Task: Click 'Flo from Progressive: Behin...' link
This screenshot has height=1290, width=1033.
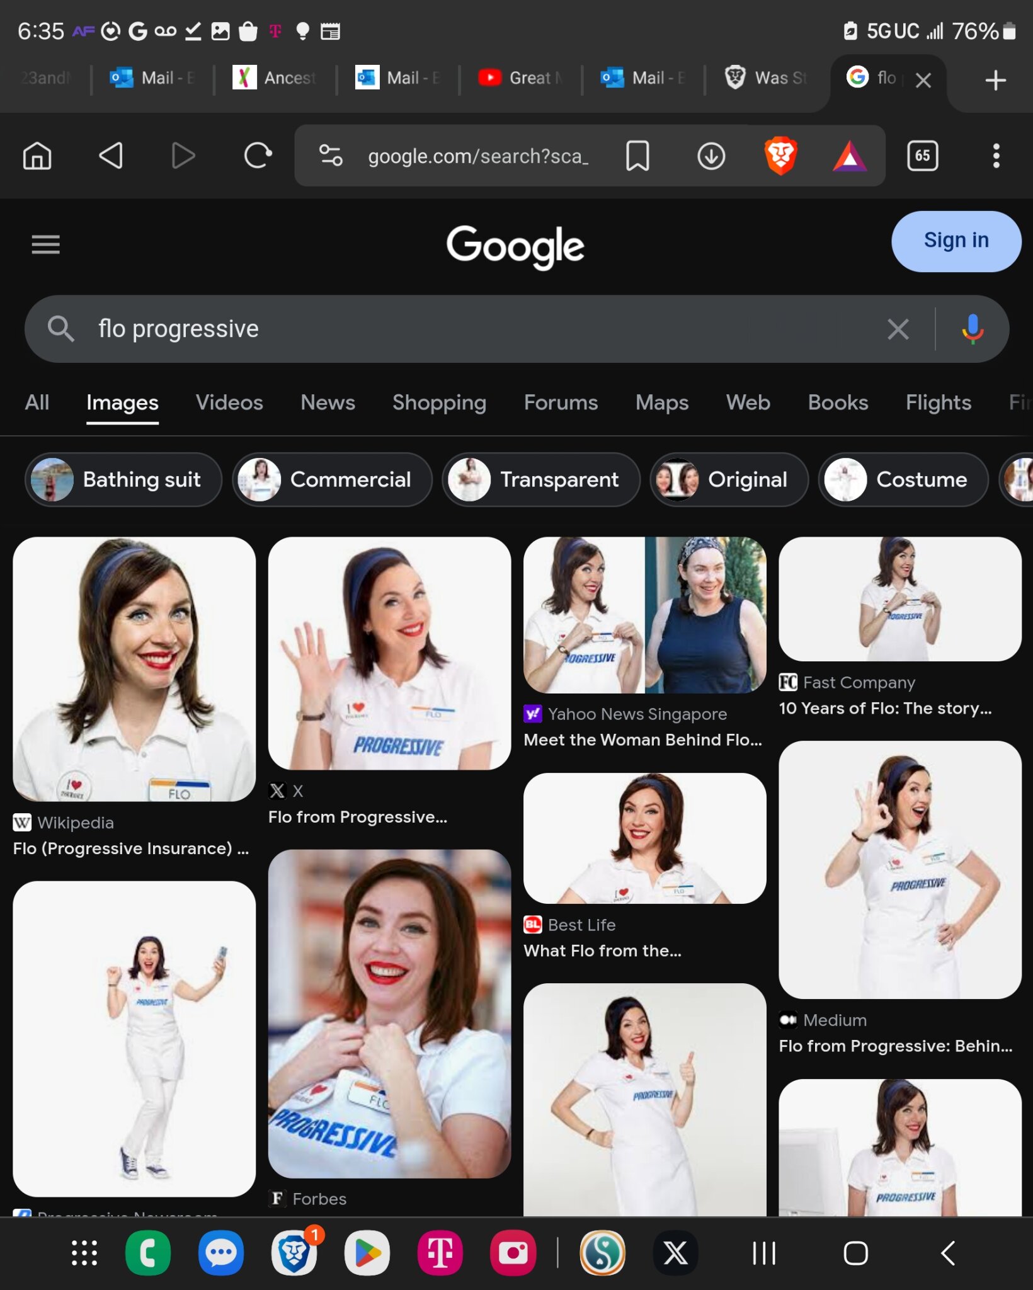Action: tap(895, 1046)
